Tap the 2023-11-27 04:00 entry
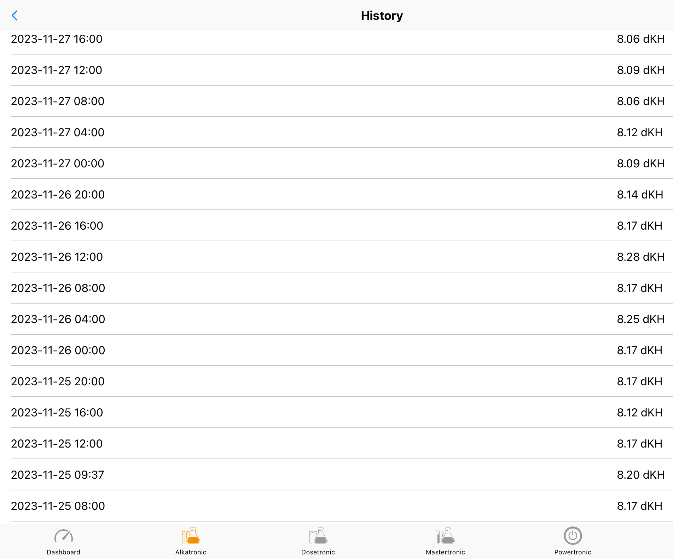Image resolution: width=673 pixels, height=559 pixels. (x=58, y=132)
